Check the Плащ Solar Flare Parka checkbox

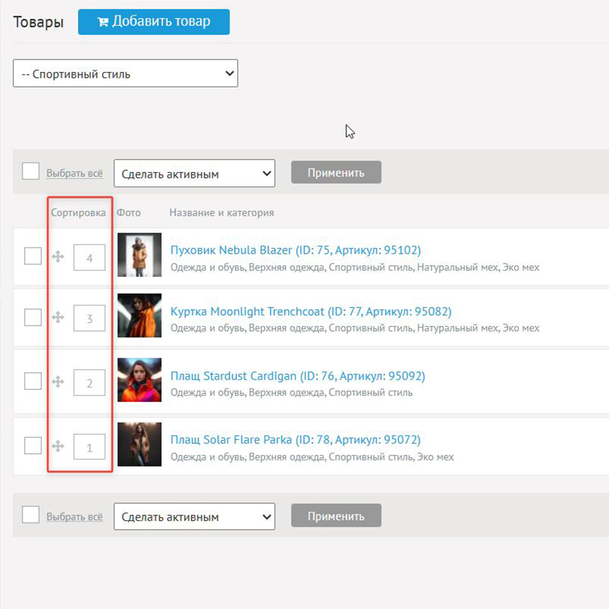pos(33,446)
